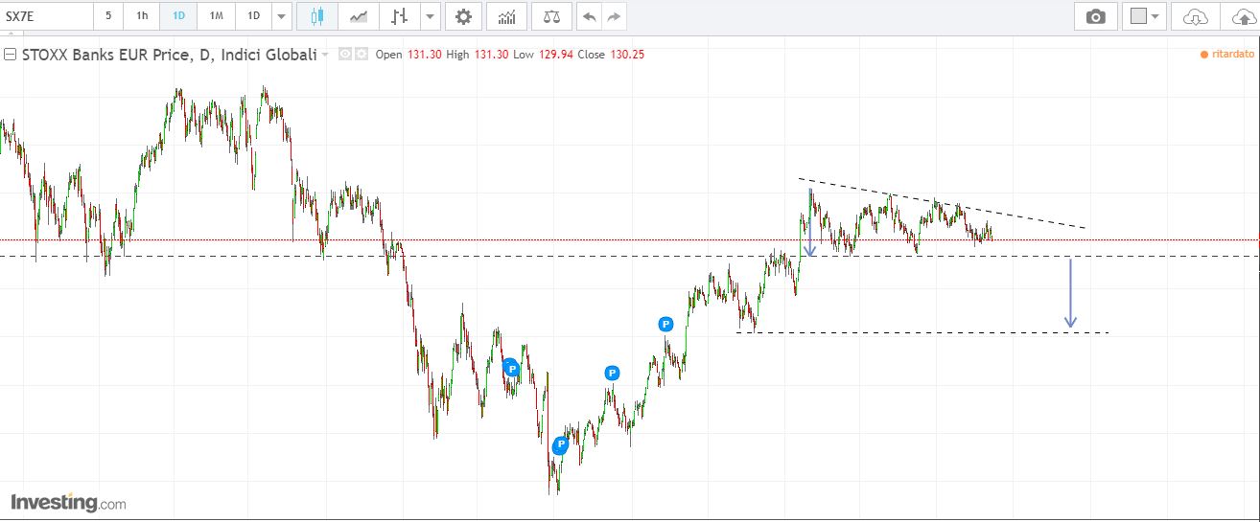Collapse the STOXX Banks legend box
This screenshot has width=1260, height=522.
pyautogui.click(x=11, y=55)
